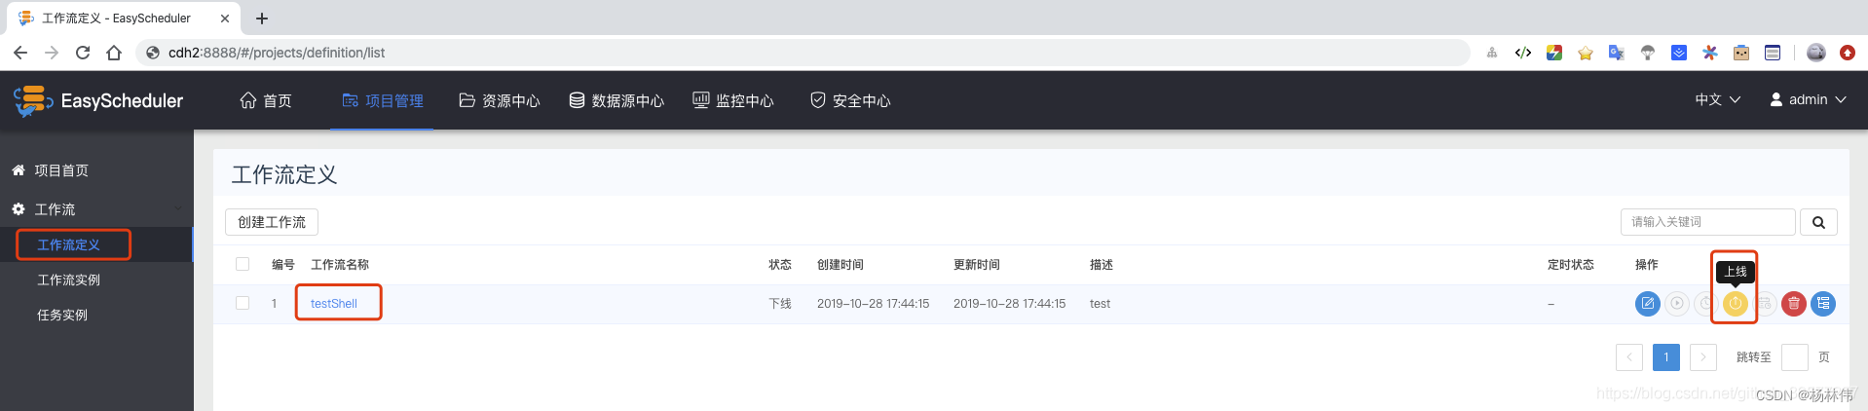Open the testShell workflow link
This screenshot has height=411, width=1868.
[x=334, y=304]
